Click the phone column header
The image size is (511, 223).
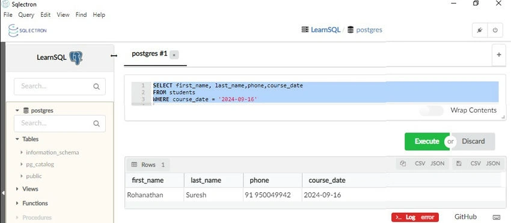tap(272, 180)
